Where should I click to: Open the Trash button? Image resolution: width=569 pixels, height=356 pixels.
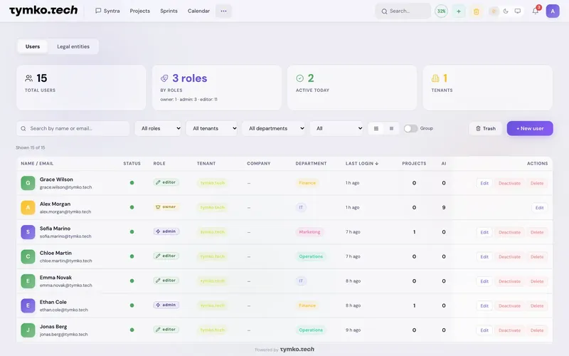tap(485, 128)
